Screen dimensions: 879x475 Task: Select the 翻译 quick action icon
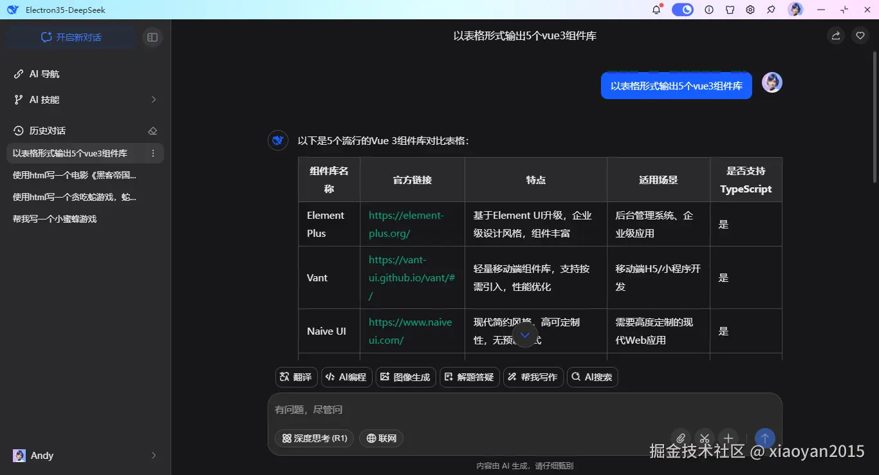click(x=295, y=377)
